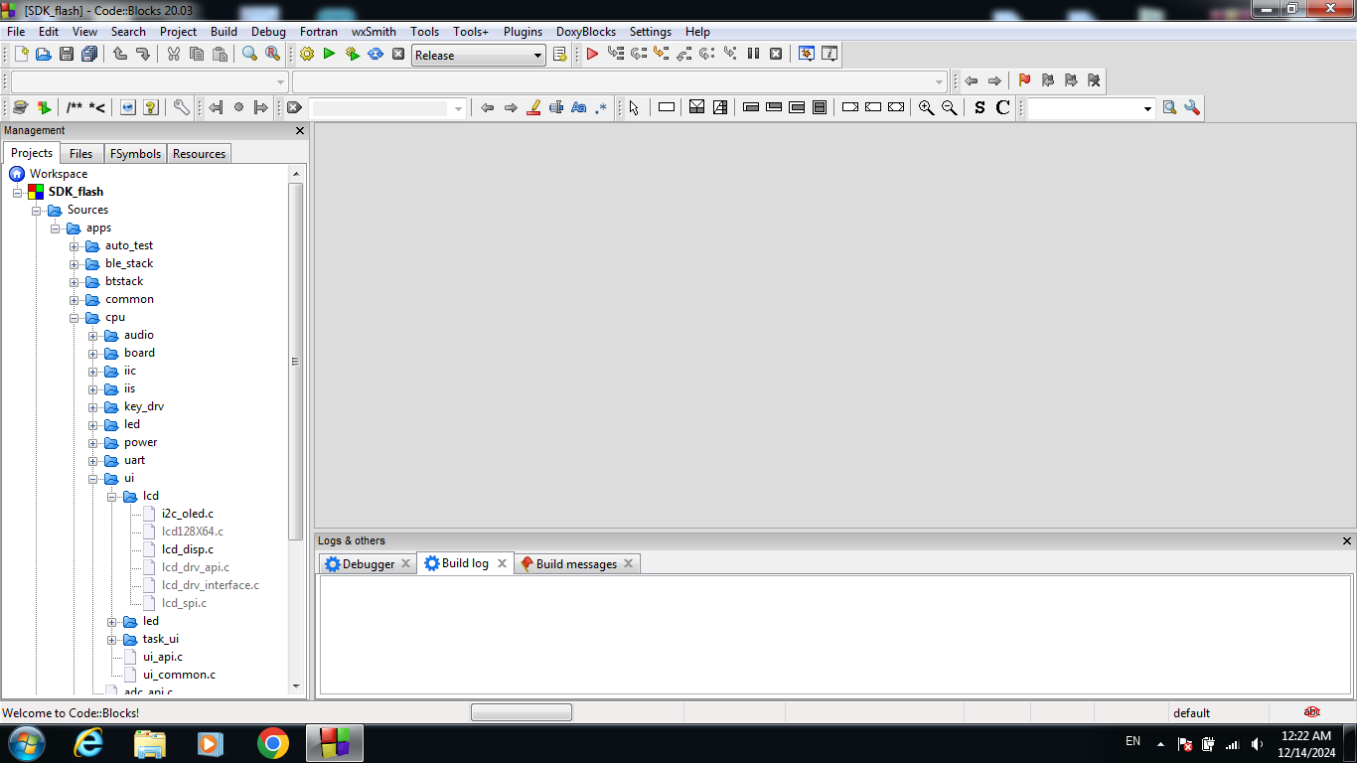Image resolution: width=1357 pixels, height=763 pixels.
Task: Click the Redo arrow icon
Action: 143,54
